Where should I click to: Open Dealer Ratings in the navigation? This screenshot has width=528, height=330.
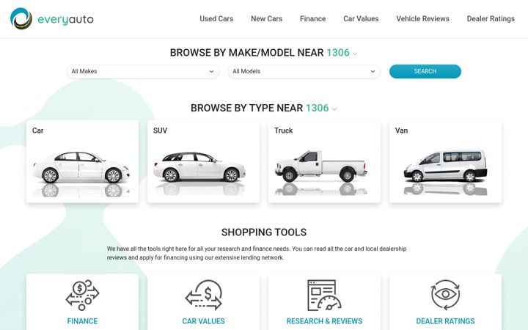click(491, 19)
